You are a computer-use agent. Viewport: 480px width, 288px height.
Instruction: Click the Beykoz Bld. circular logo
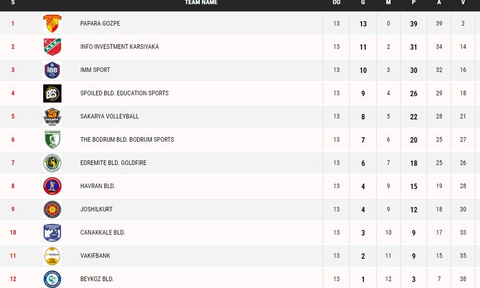click(52, 279)
